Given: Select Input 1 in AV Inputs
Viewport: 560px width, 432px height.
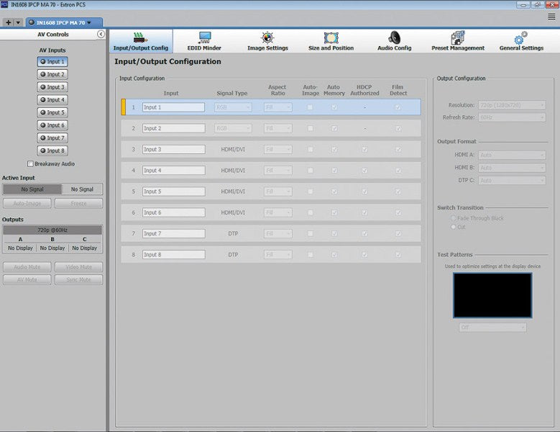Looking at the screenshot, I should 52,61.
